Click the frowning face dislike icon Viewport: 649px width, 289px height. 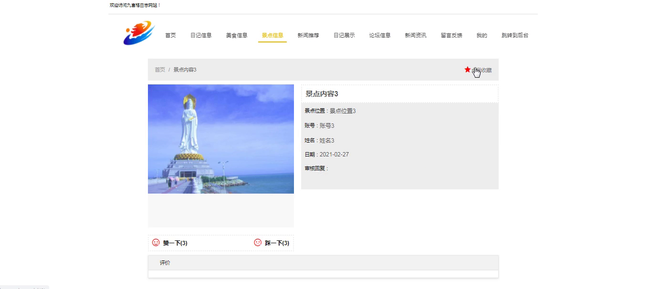258,243
